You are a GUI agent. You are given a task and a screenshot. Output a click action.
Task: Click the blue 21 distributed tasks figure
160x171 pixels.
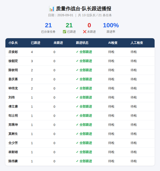click(48, 25)
